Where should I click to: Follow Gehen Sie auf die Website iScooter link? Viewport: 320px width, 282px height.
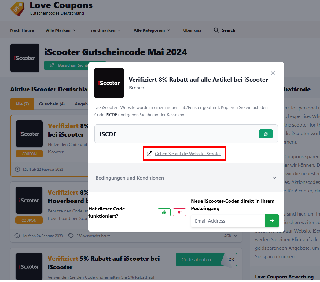coord(188,154)
